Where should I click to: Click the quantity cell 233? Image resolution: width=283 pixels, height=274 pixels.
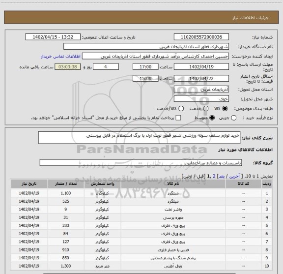[66, 226]
